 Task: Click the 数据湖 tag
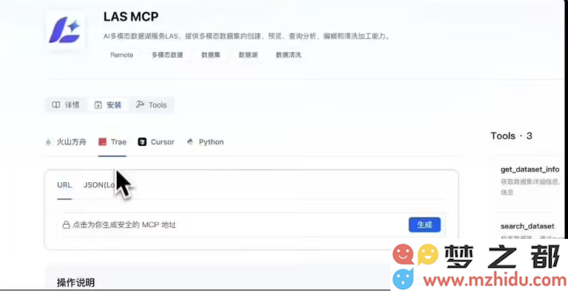248,55
